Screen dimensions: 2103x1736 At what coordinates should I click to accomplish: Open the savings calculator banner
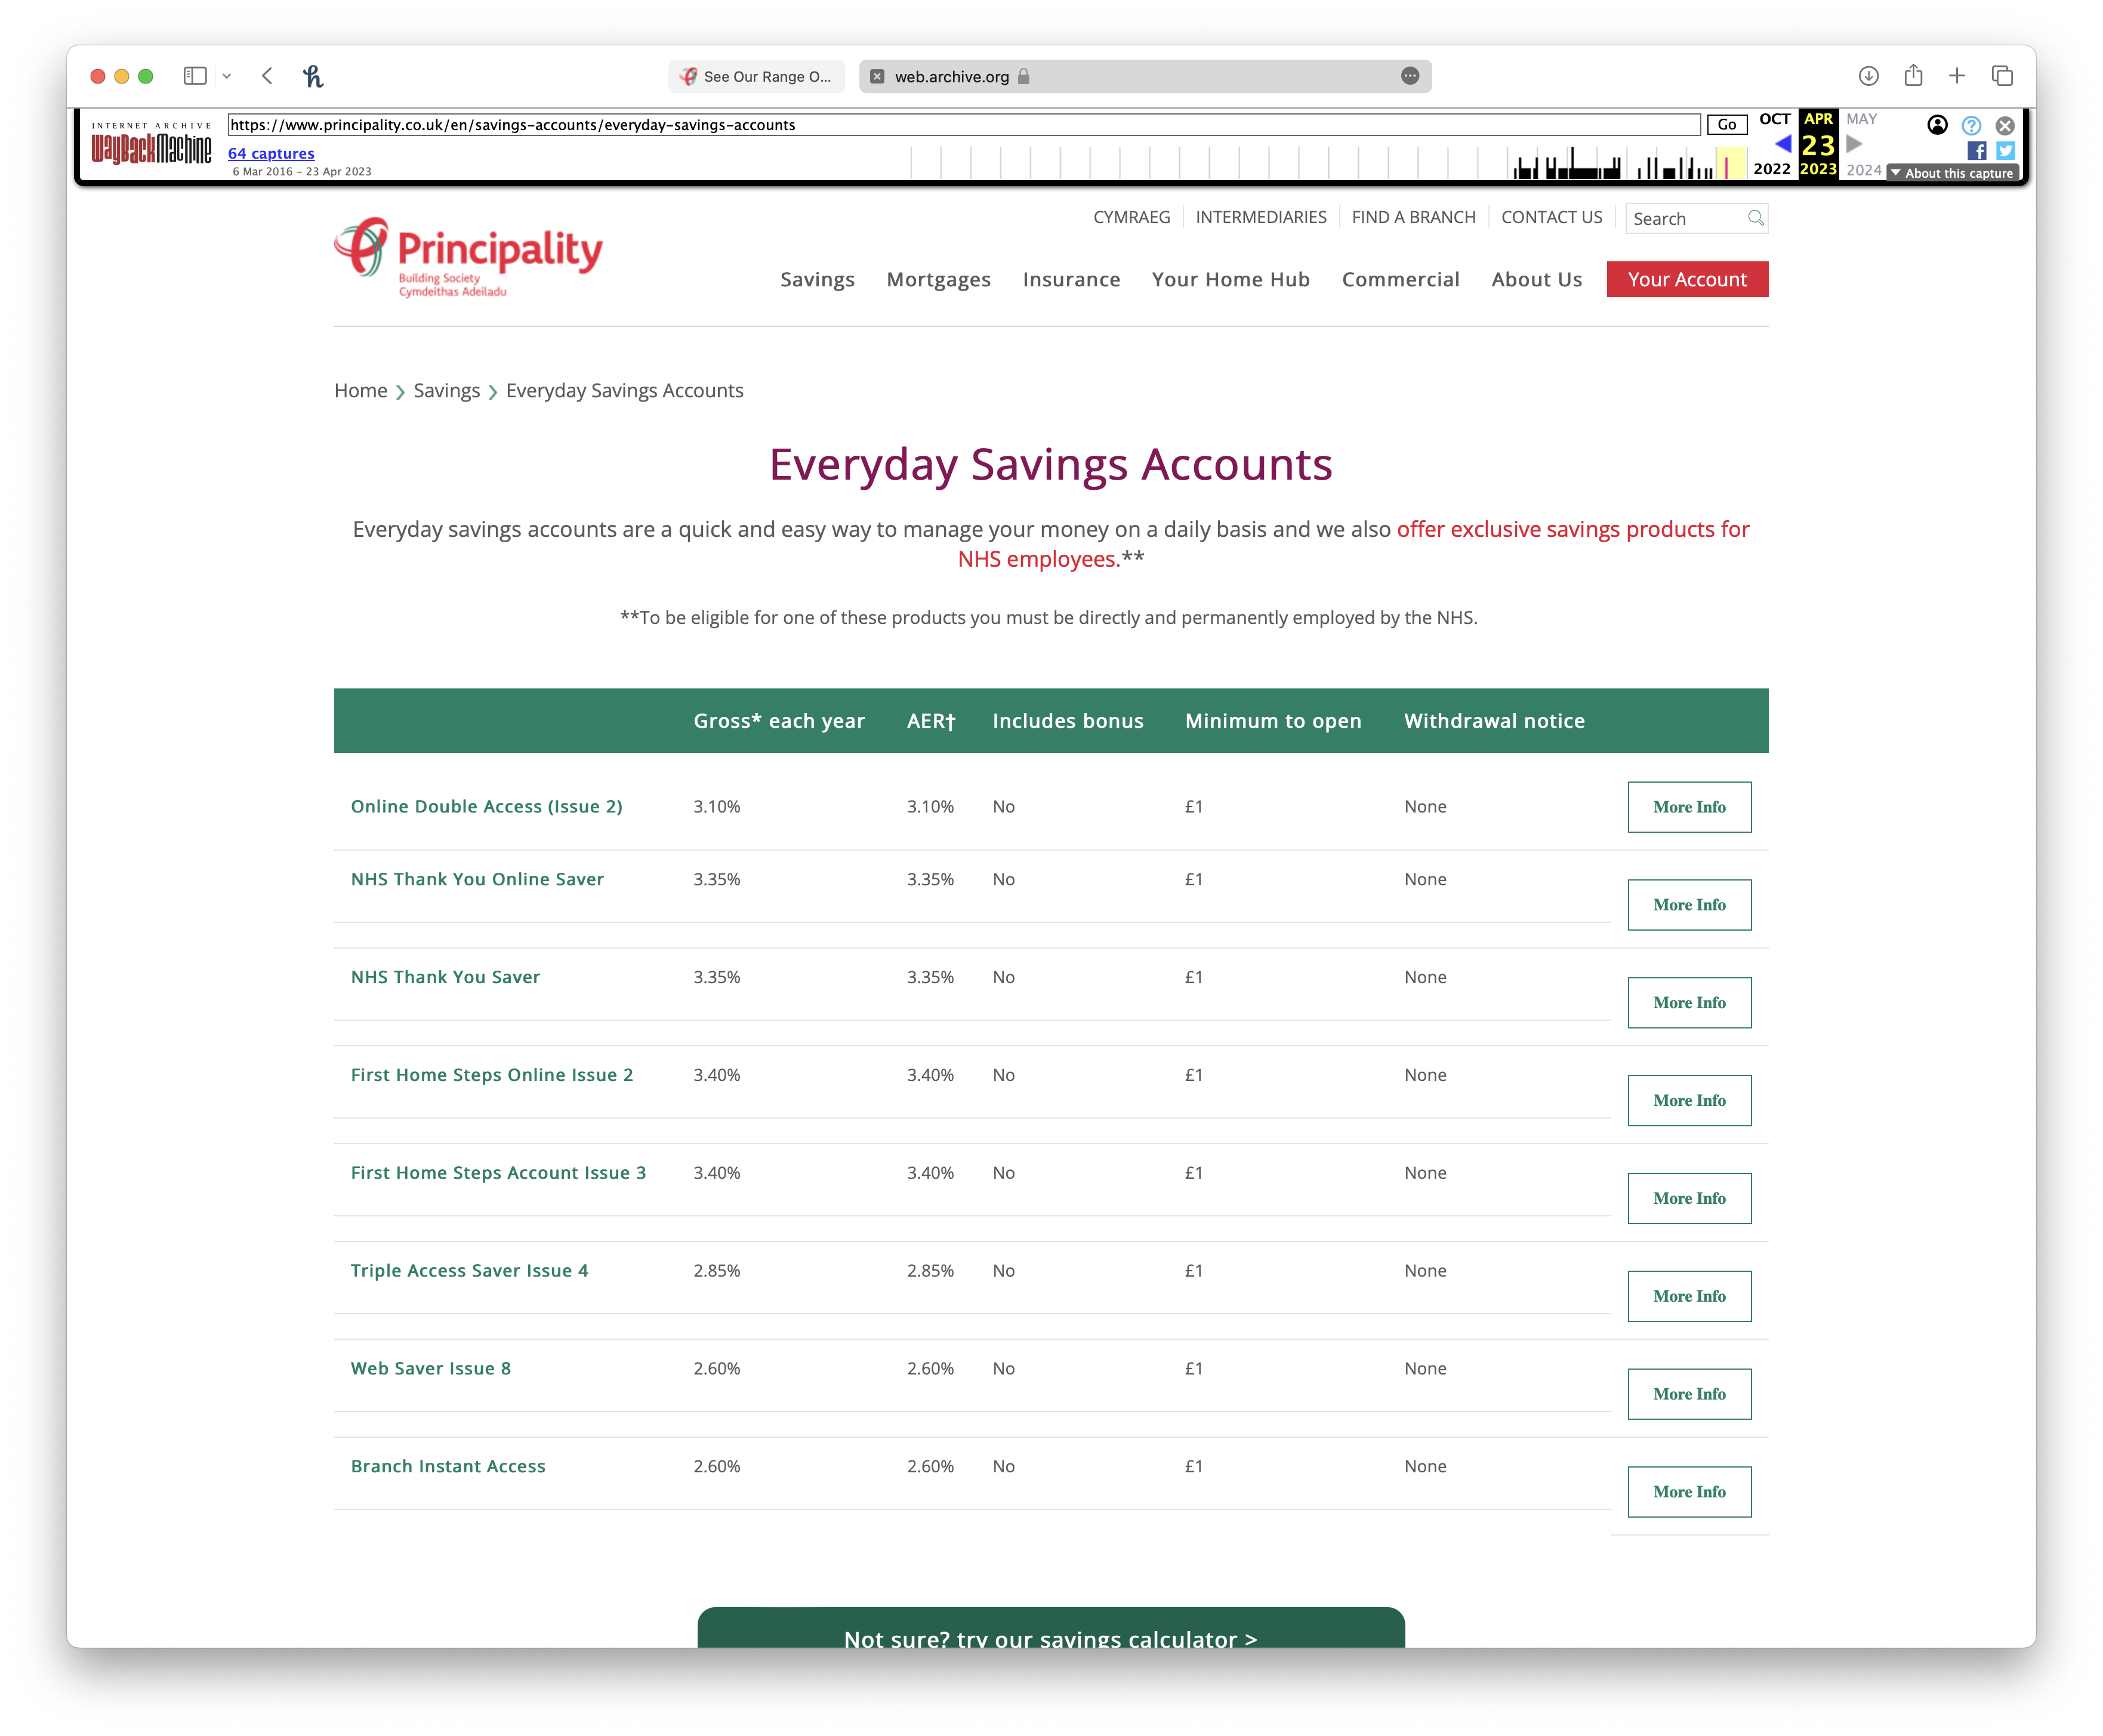(1050, 1628)
